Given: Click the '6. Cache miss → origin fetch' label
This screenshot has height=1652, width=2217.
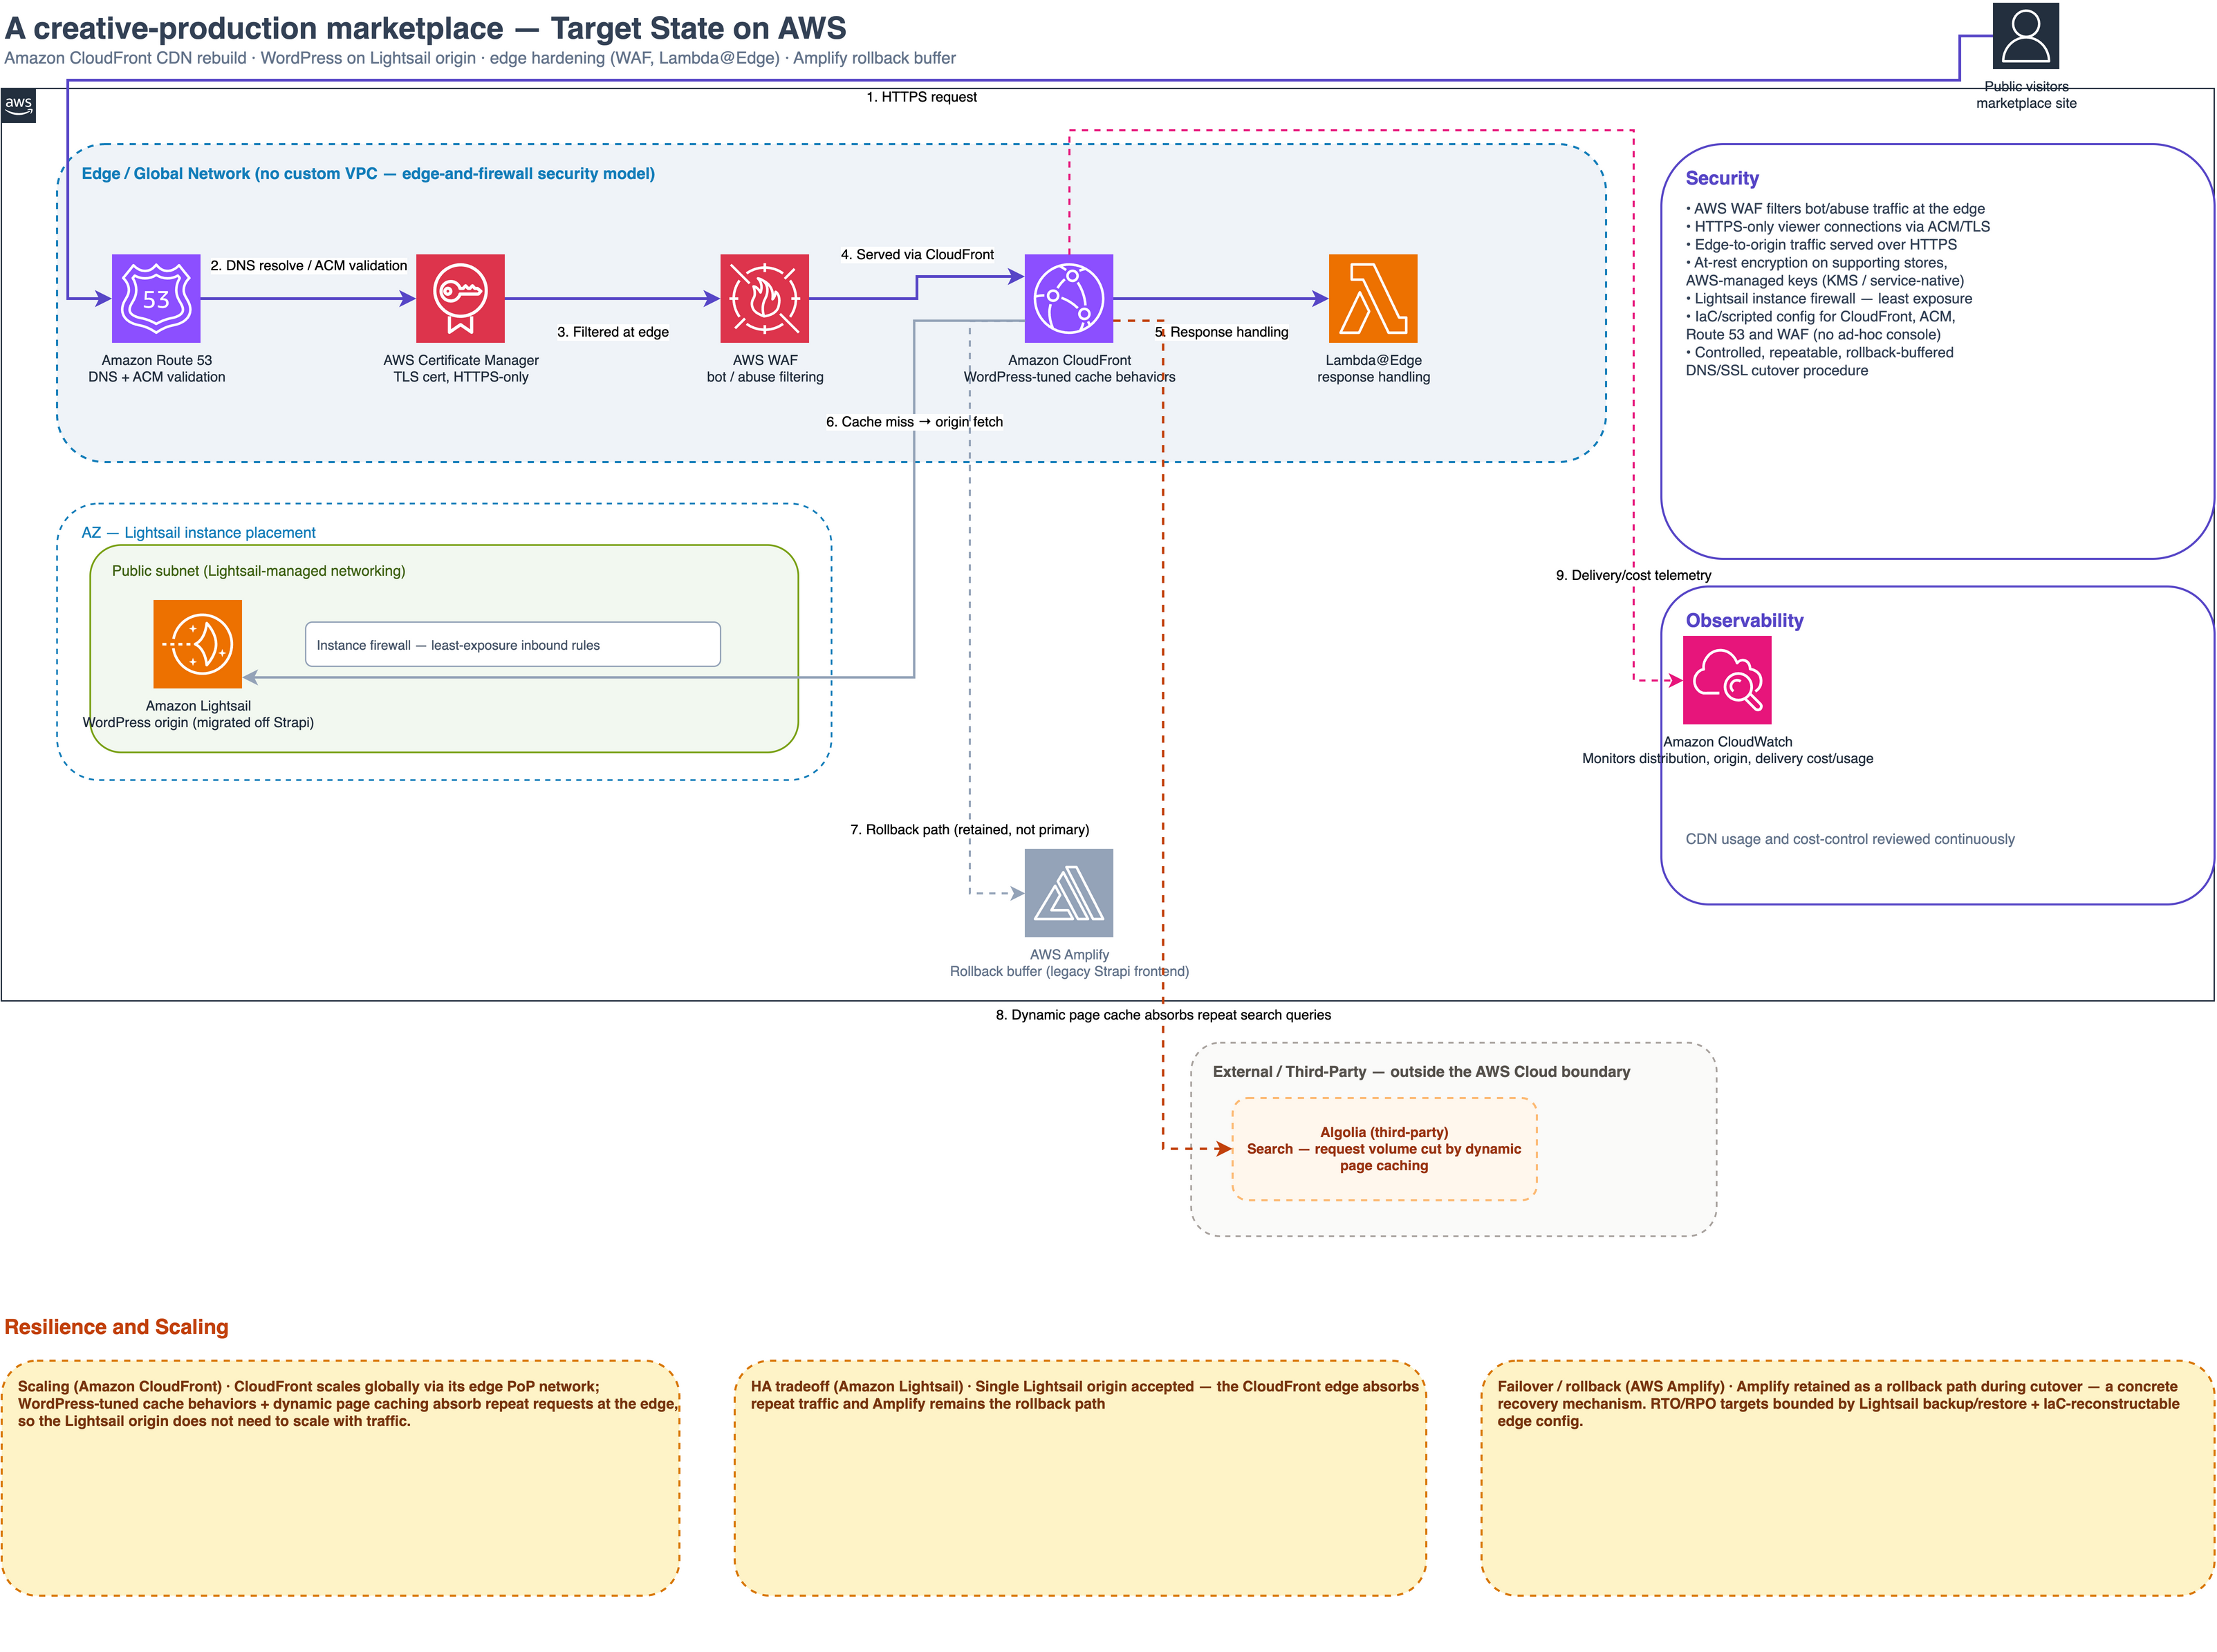Looking at the screenshot, I should click(x=913, y=422).
